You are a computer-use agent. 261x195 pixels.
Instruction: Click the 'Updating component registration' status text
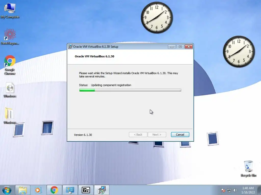click(x=111, y=85)
